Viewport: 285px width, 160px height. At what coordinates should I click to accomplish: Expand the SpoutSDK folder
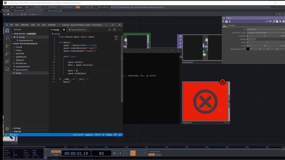coord(20,53)
